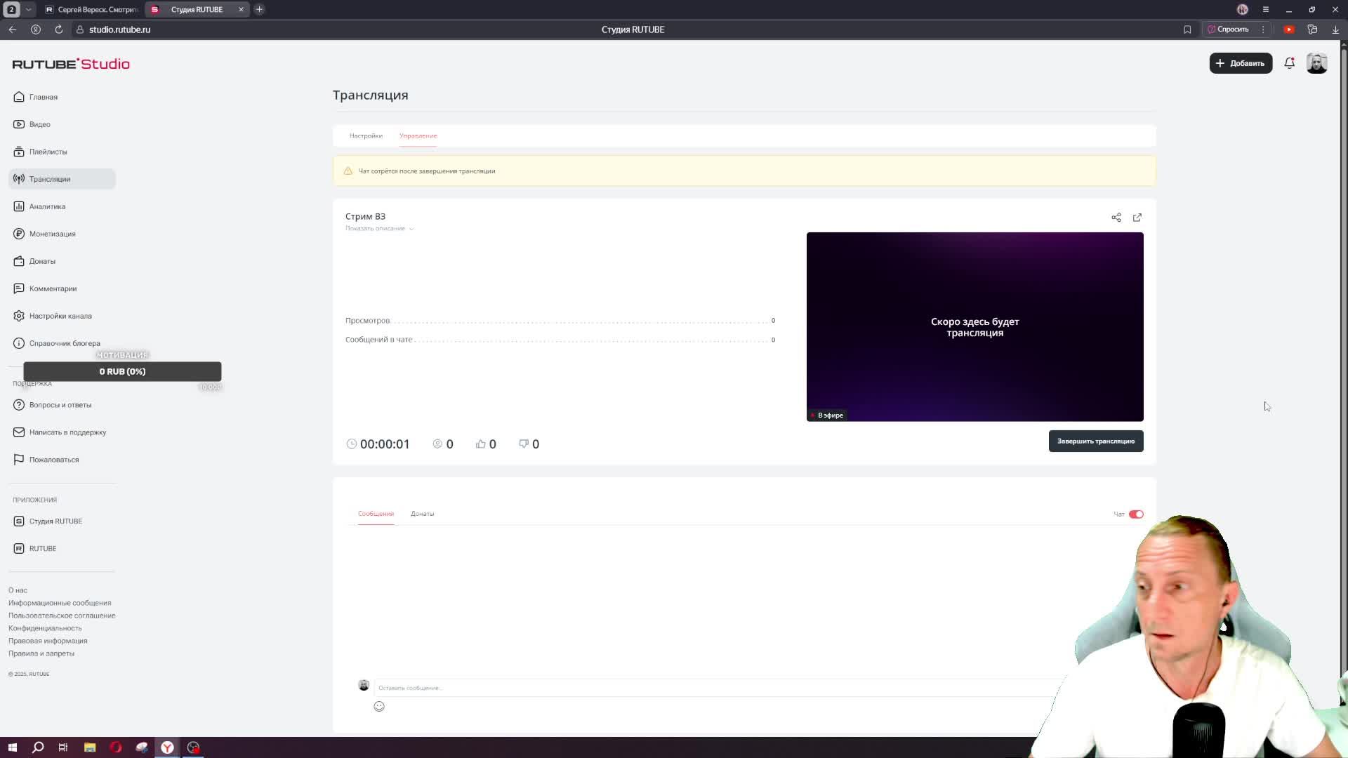1348x758 pixels.
Task: Toggle the Чат switch off
Action: 1136,514
